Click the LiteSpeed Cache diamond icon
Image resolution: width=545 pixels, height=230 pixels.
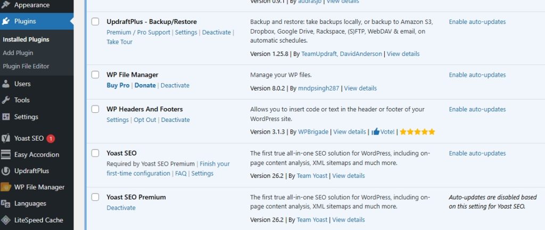coord(6,220)
